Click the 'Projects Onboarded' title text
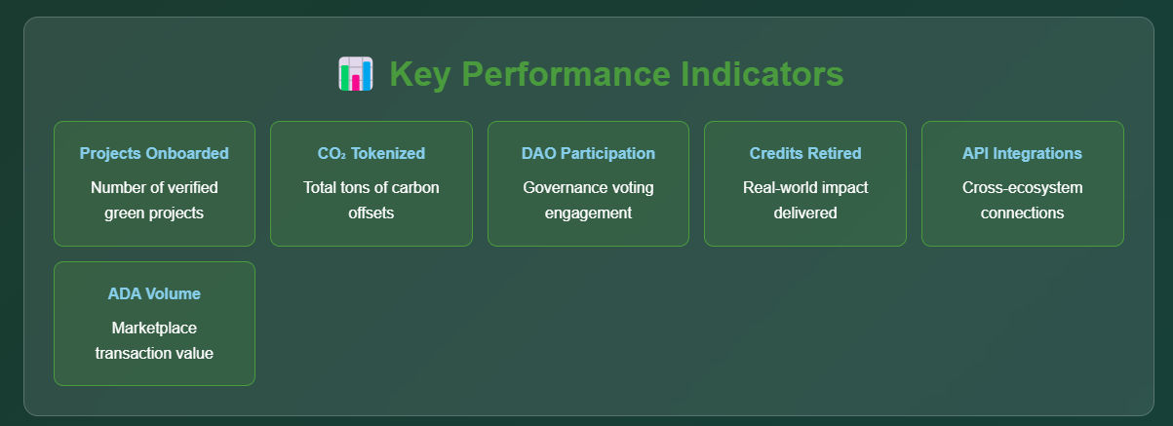 pos(154,153)
